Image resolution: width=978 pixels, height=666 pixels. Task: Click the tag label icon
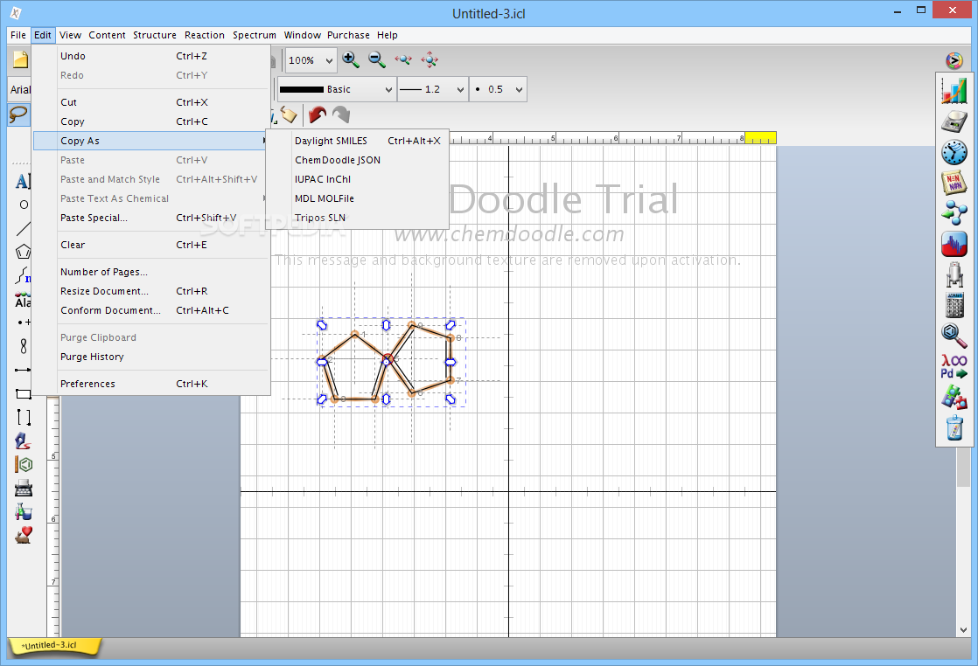pos(288,114)
